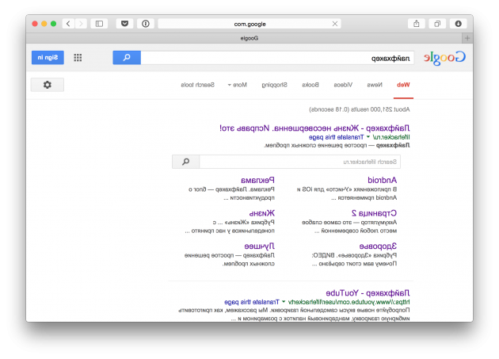Open the search settings gear
The height and width of the screenshot is (359, 499).
(48, 85)
